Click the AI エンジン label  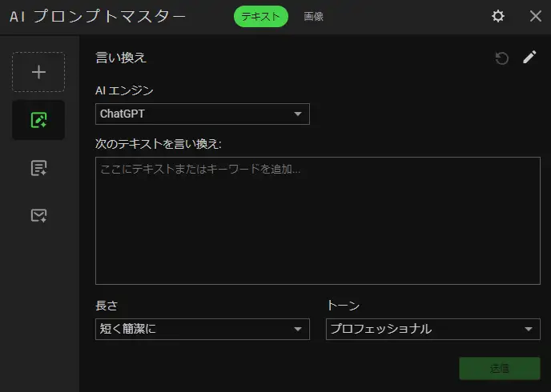(x=124, y=90)
